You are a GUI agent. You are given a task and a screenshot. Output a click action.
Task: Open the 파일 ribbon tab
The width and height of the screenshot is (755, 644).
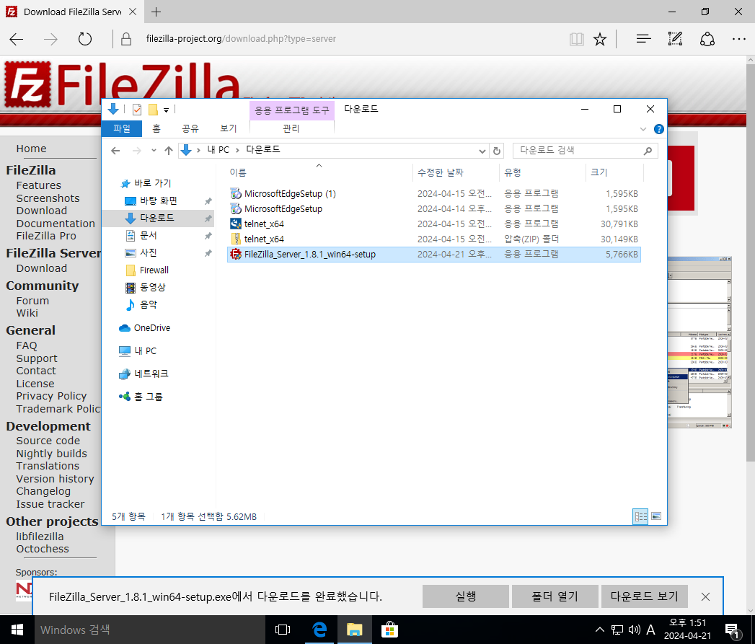click(122, 128)
